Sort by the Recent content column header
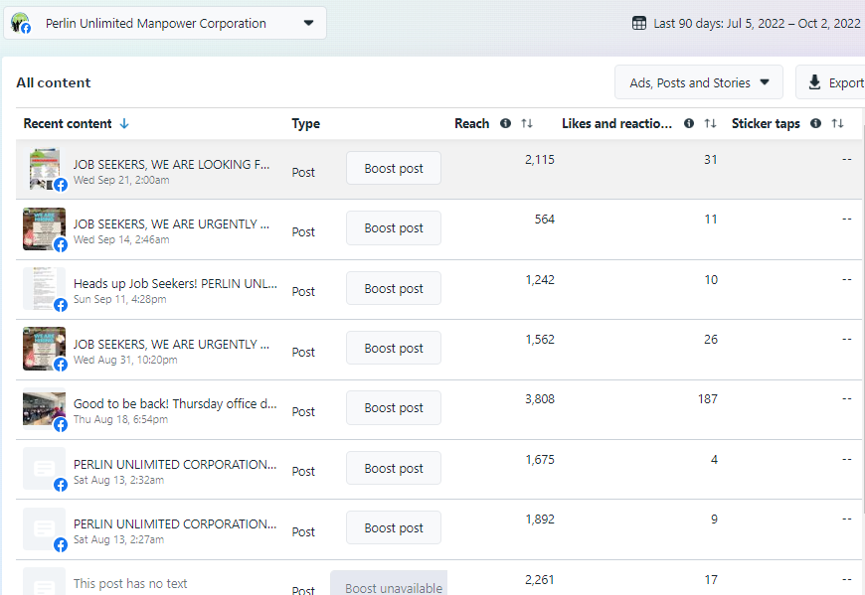 [x=68, y=123]
